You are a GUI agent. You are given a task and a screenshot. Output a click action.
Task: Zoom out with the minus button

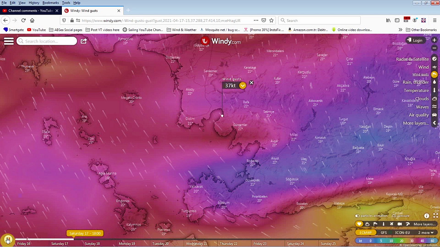tap(434, 48)
